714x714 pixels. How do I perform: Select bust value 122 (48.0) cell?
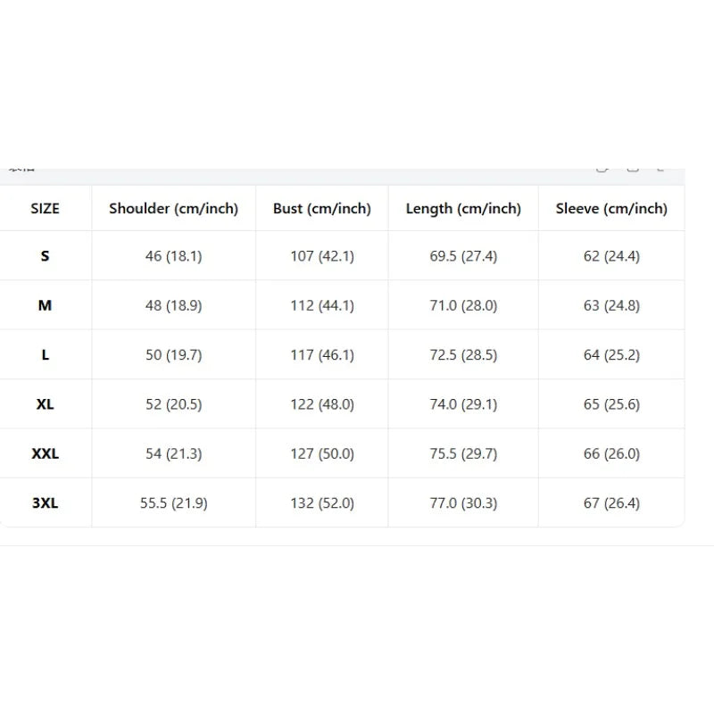[x=322, y=404]
